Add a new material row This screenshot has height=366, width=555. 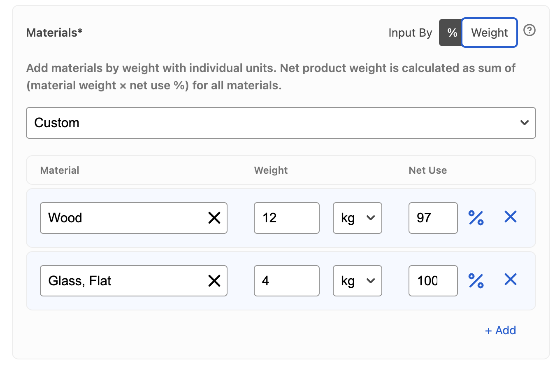(x=500, y=330)
